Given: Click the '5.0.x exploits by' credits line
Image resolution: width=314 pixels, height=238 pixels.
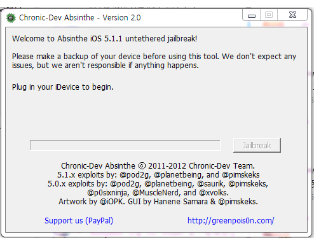Looking at the screenshot, I should tap(158, 184).
